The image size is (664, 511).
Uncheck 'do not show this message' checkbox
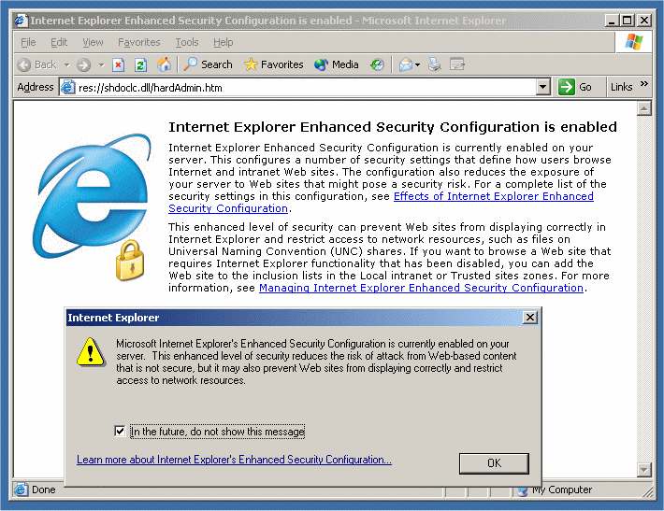120,431
